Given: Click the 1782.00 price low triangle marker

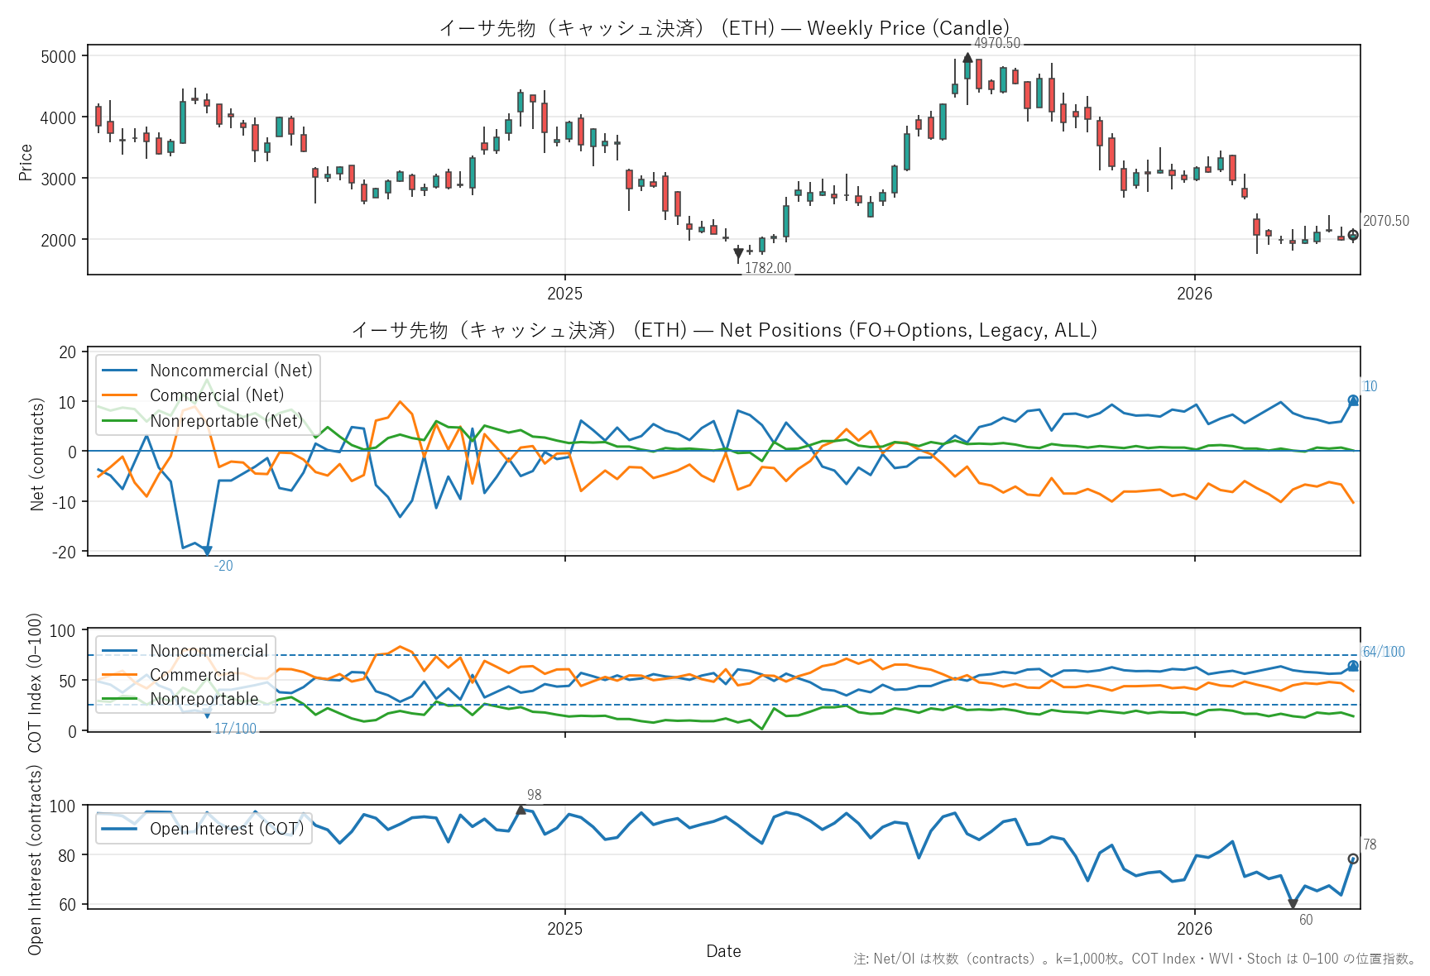Looking at the screenshot, I should 738,254.
